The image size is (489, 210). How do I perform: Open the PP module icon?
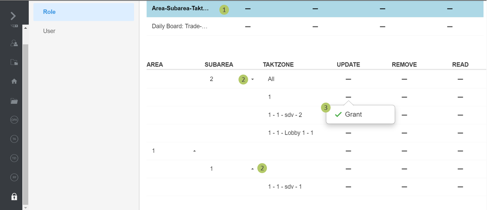coord(14,178)
